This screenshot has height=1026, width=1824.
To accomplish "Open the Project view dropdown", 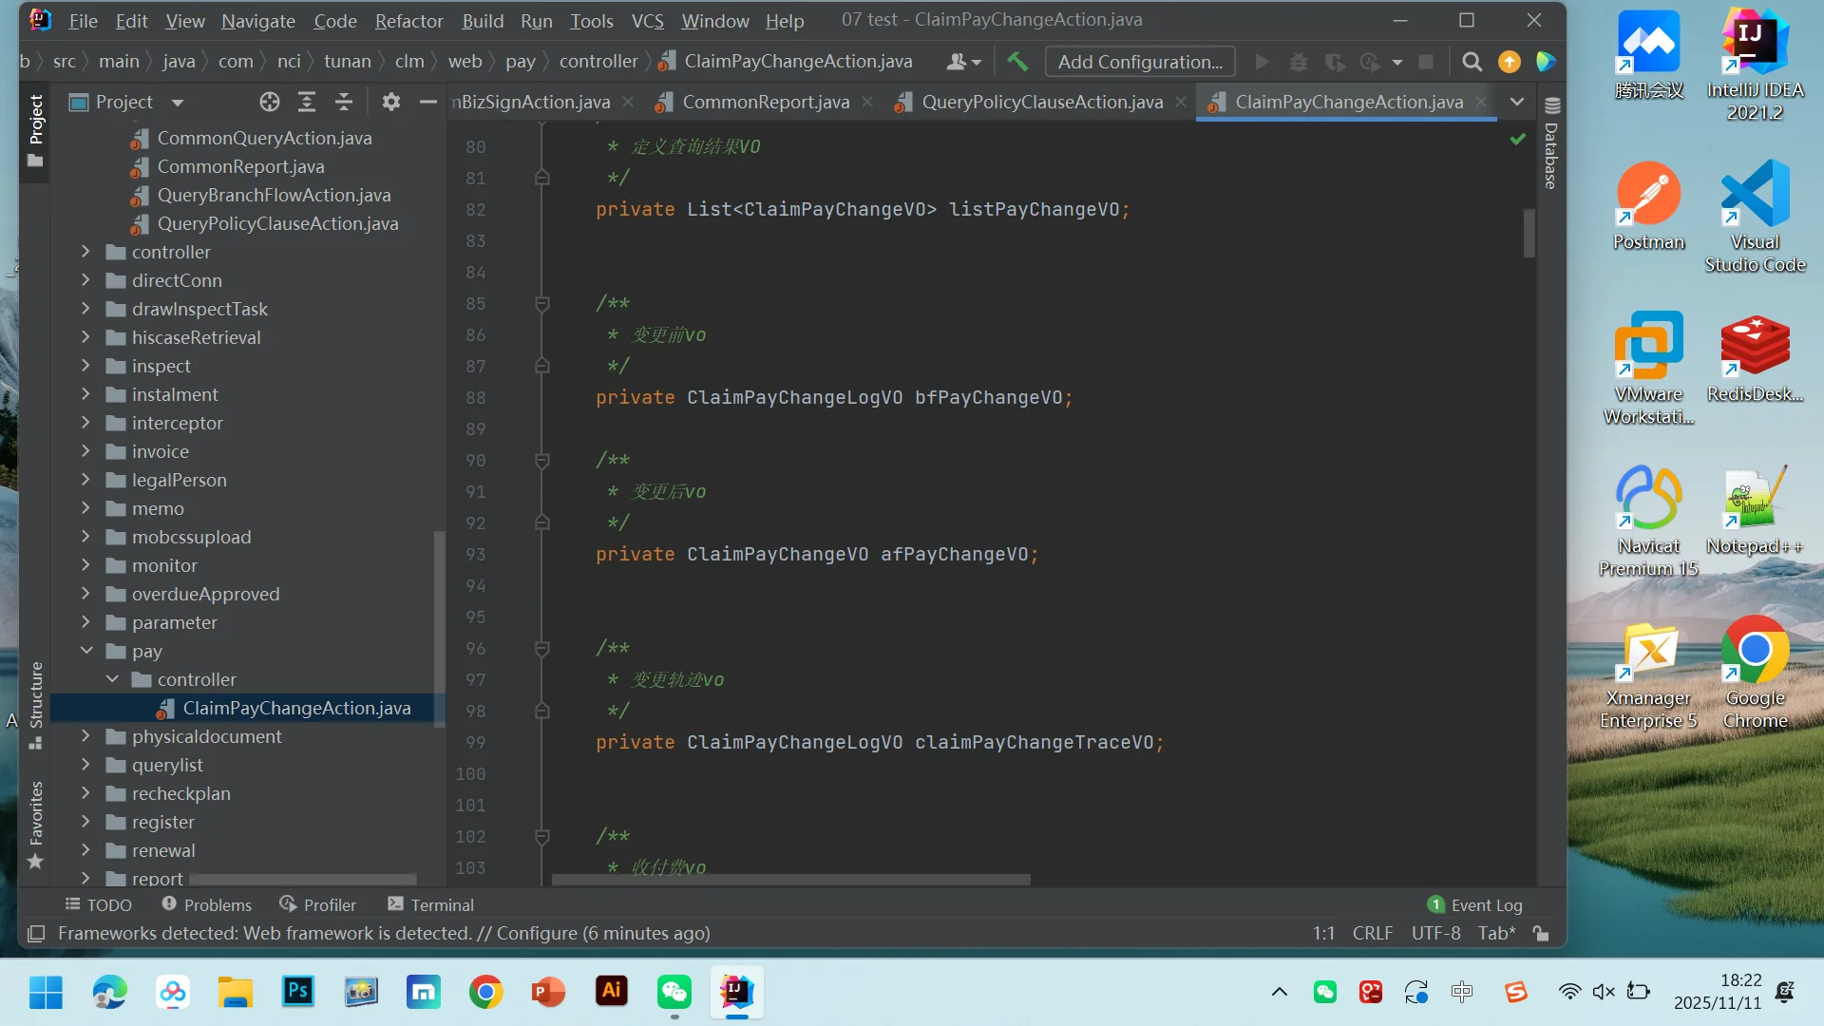I will 178,102.
